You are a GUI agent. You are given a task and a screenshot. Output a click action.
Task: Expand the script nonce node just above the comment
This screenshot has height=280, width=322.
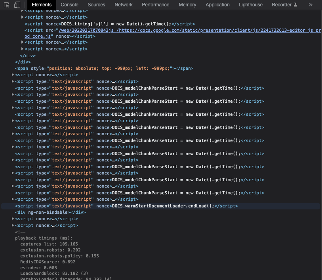13,225
